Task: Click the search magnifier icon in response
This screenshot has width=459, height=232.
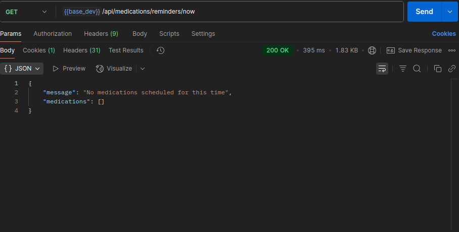Action: pos(417,69)
